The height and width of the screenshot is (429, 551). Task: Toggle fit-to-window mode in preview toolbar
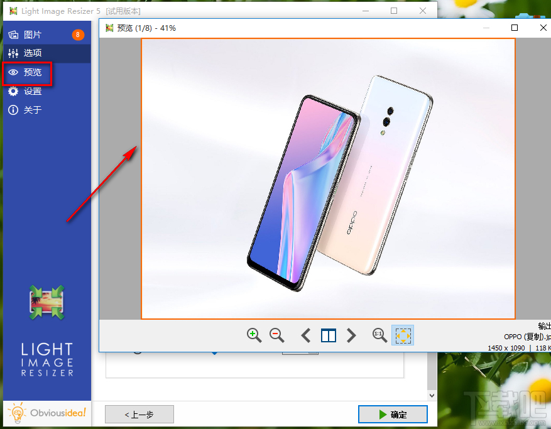click(402, 335)
